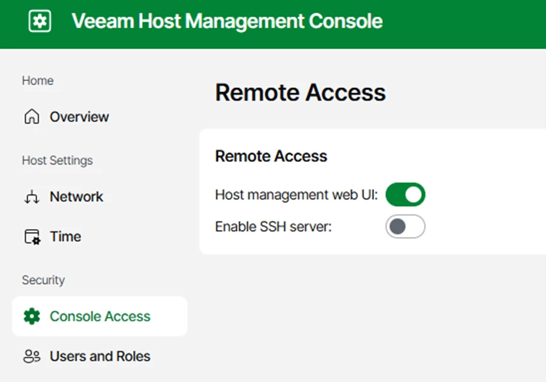Open the Overview page text label
The width and height of the screenshot is (546, 382).
pos(79,117)
